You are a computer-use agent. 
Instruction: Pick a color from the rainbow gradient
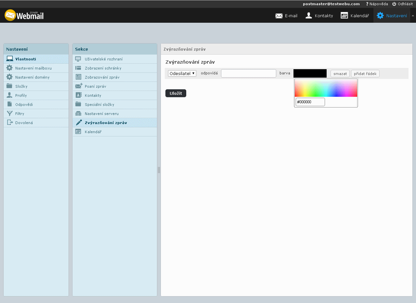coord(326,88)
